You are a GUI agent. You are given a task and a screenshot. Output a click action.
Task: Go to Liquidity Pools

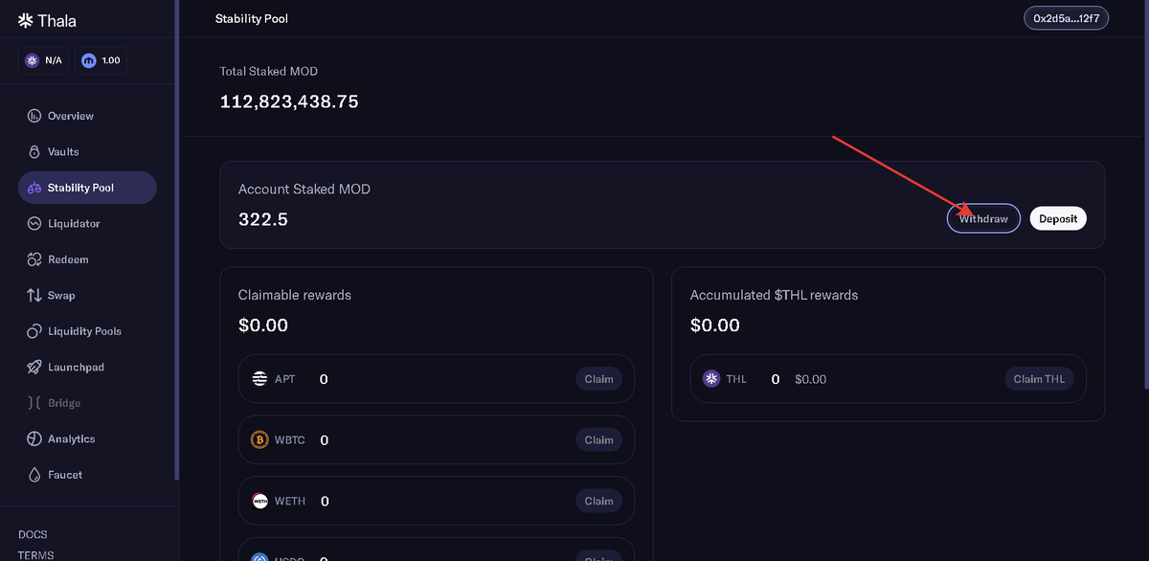(87, 331)
